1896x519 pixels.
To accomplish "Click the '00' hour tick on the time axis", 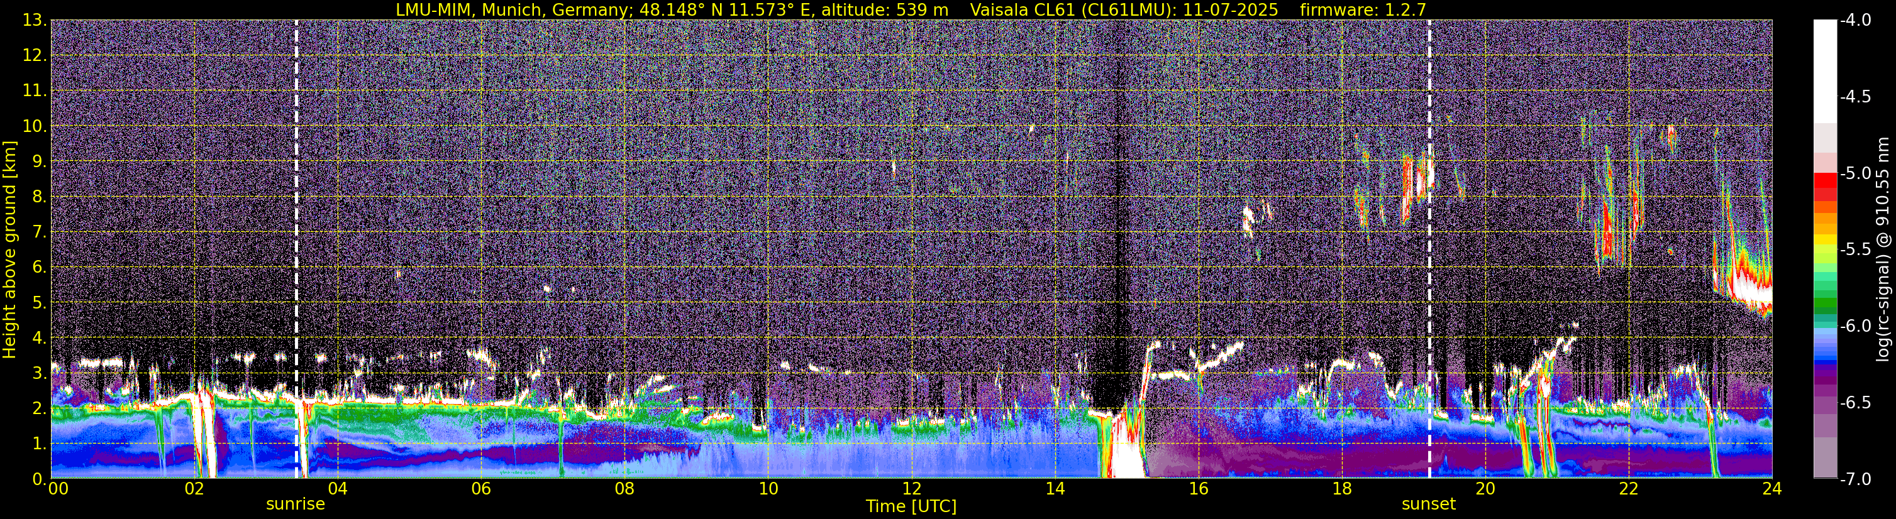I will click(58, 488).
